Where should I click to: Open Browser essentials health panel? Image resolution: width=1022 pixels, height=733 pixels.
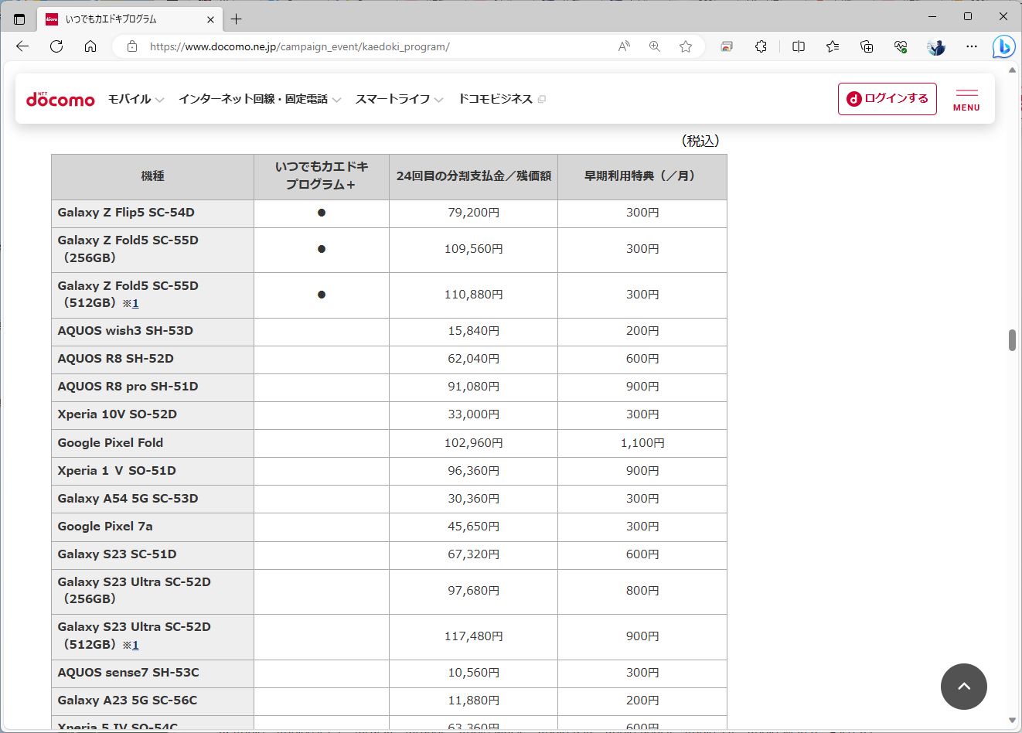point(900,47)
